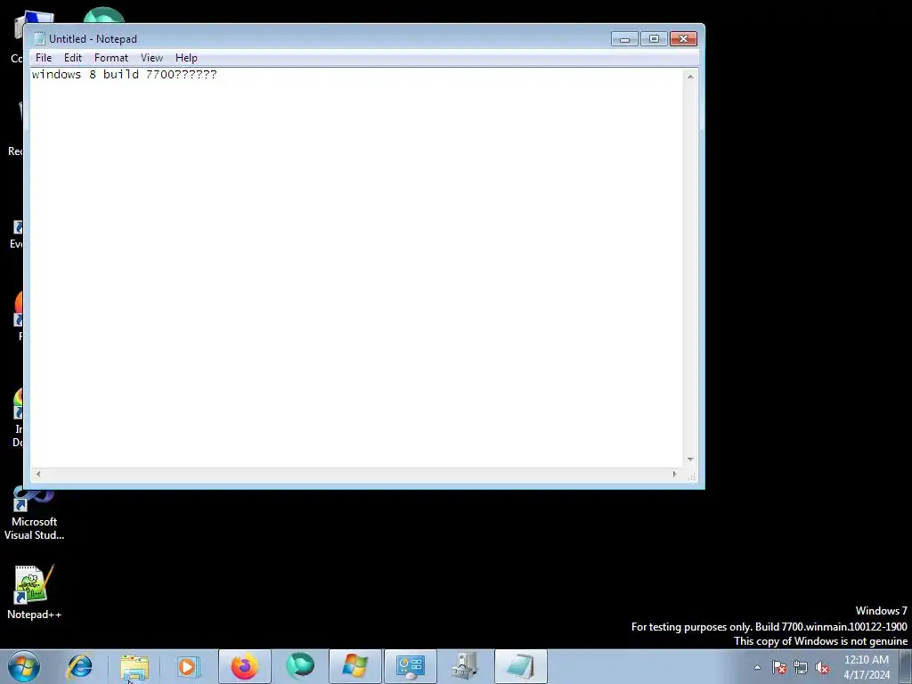Click the muted volume tray icon
This screenshot has height=684, width=912.
[822, 667]
